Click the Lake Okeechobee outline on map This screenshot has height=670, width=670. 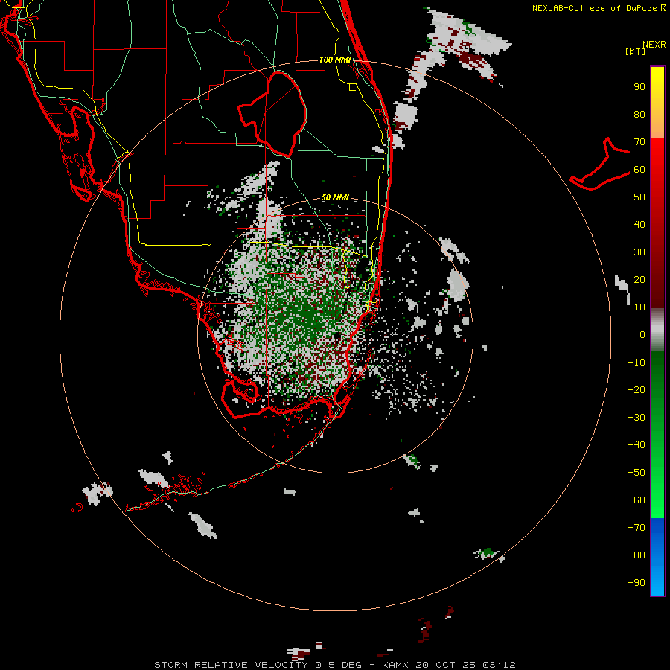pyautogui.click(x=272, y=114)
